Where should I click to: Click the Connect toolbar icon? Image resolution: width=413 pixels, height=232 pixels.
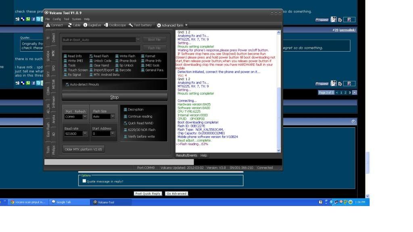tap(48, 25)
